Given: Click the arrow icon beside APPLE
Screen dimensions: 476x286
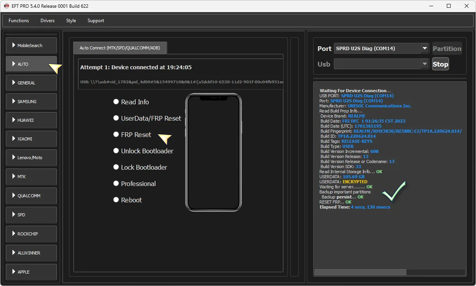Looking at the screenshot, I should (x=14, y=272).
